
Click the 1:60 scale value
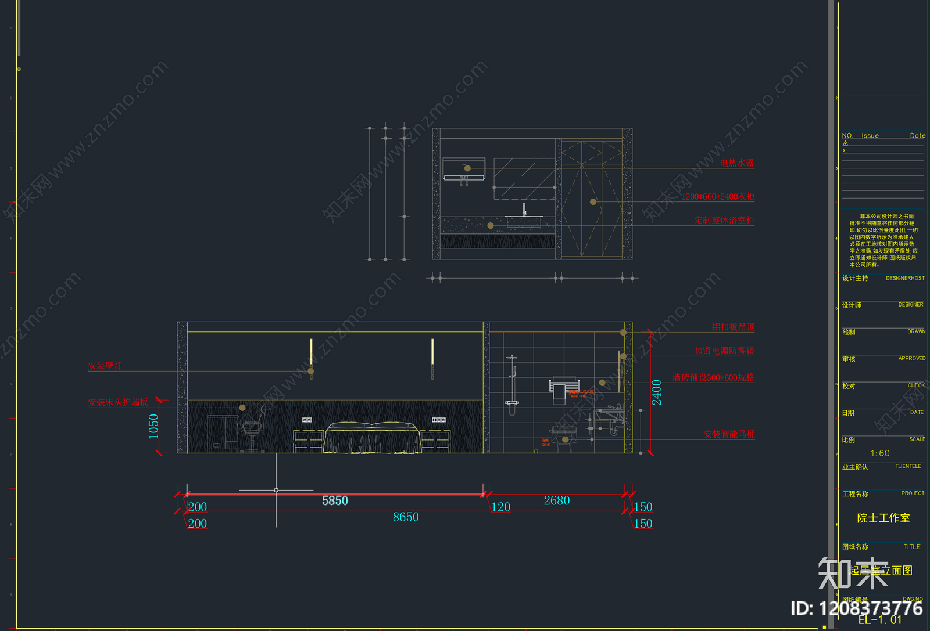pos(880,453)
